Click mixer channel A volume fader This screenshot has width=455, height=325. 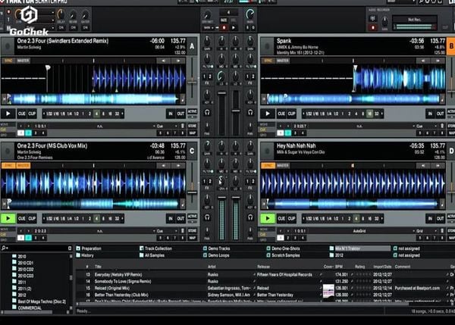tap(222, 93)
